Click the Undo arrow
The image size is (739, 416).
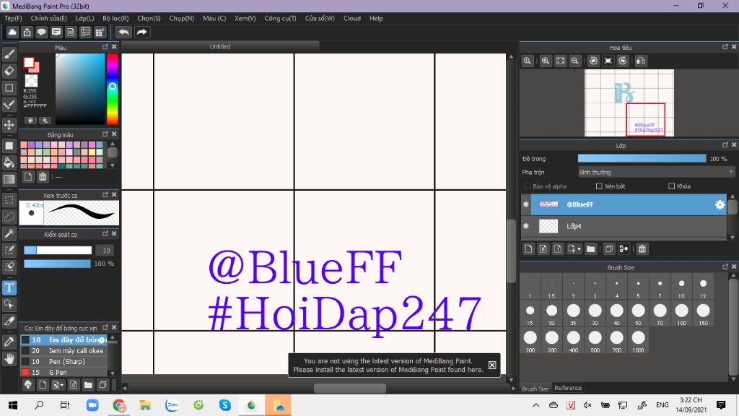click(x=124, y=32)
